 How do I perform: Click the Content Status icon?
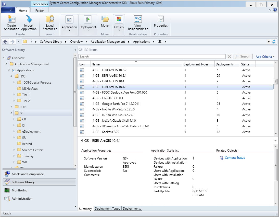(222, 158)
